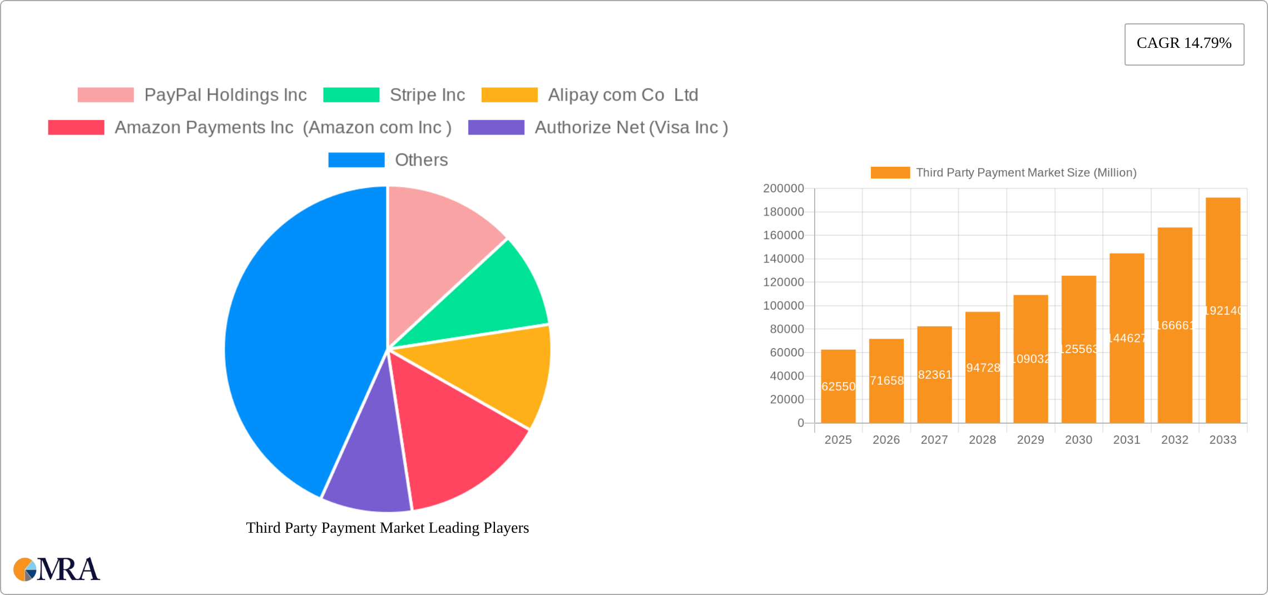
Task: Click the Third Party Payment Market Size legend swatch
Action: (890, 172)
